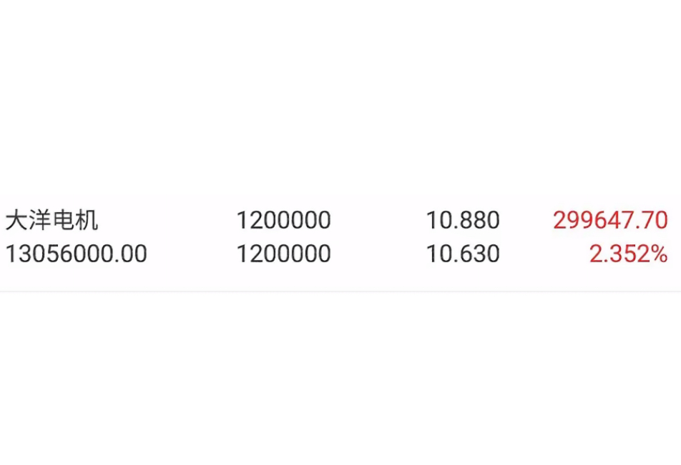The height and width of the screenshot is (465, 681).
Task: Tap the upper 1200000 holdings quantity
Action: [x=283, y=220]
